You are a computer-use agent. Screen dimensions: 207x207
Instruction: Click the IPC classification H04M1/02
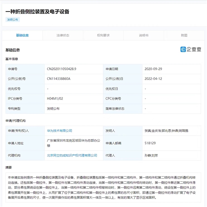pos(55,99)
